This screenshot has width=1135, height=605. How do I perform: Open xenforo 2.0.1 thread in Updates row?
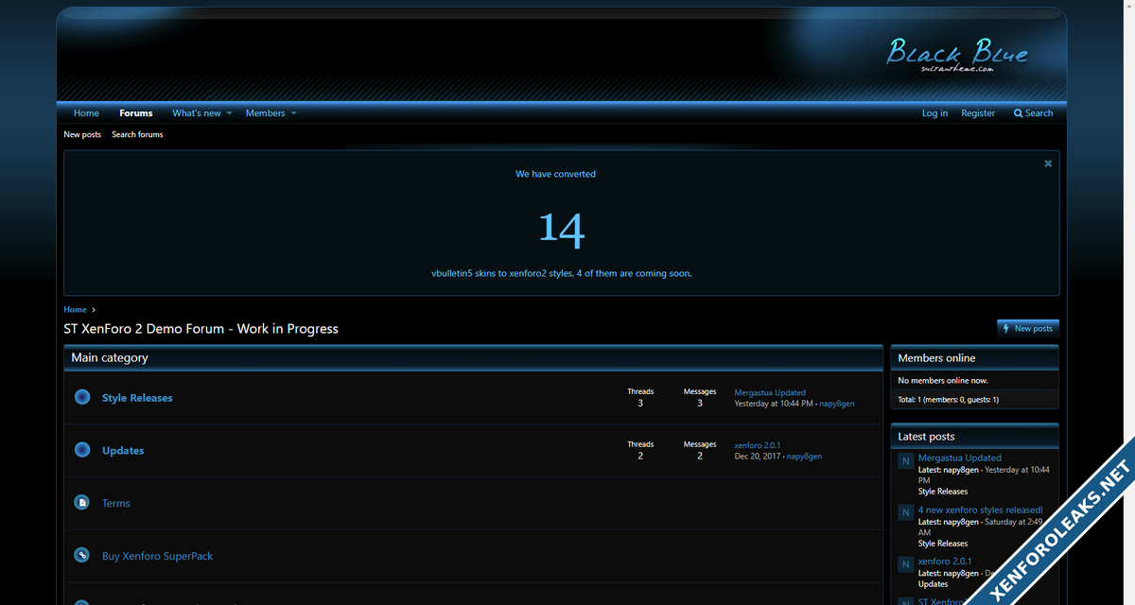(x=757, y=445)
